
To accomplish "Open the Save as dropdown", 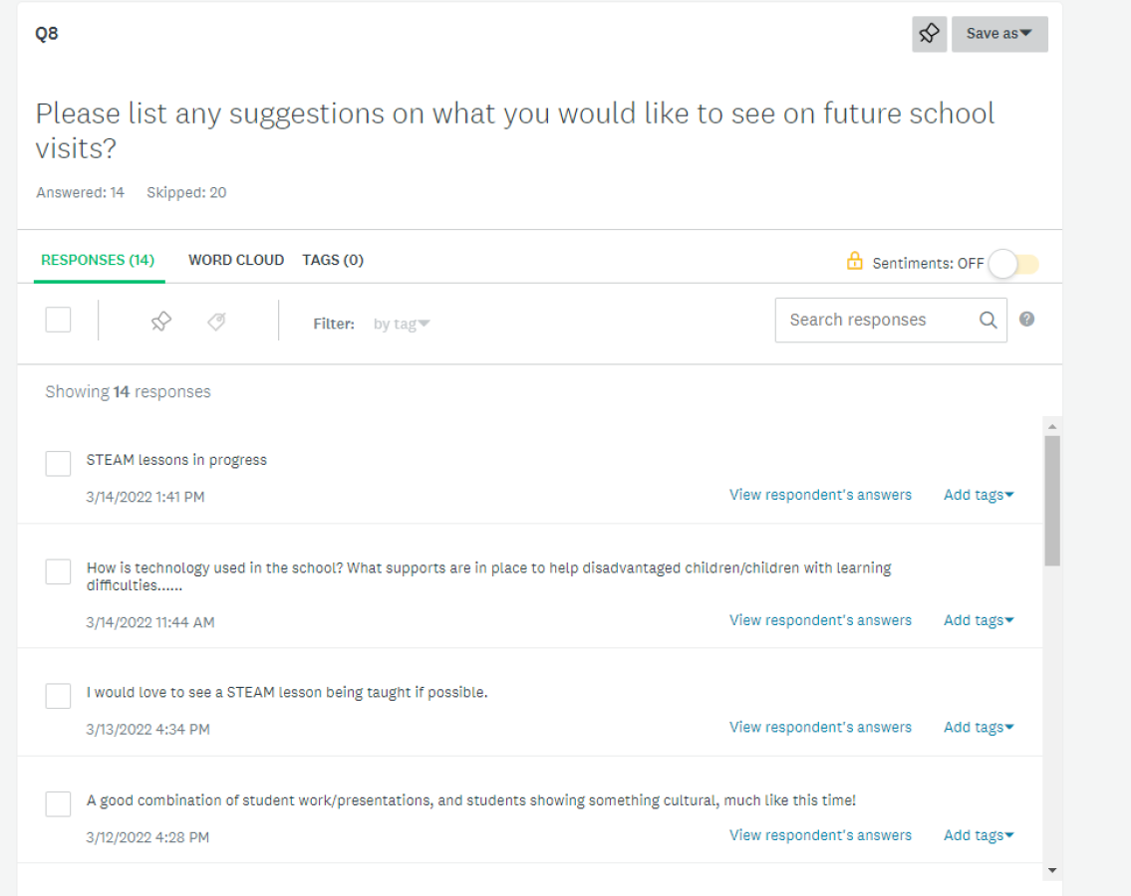I will [999, 34].
